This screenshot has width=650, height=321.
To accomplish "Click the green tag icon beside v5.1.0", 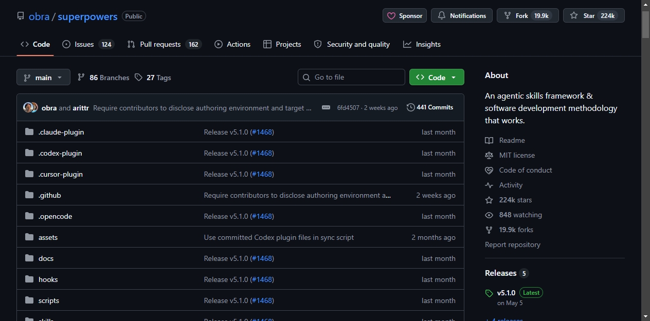I will (489, 293).
